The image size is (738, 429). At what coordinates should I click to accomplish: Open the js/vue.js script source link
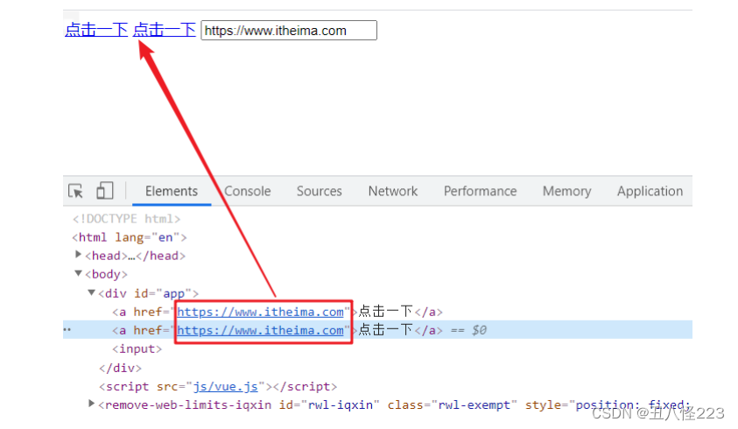[x=226, y=387]
